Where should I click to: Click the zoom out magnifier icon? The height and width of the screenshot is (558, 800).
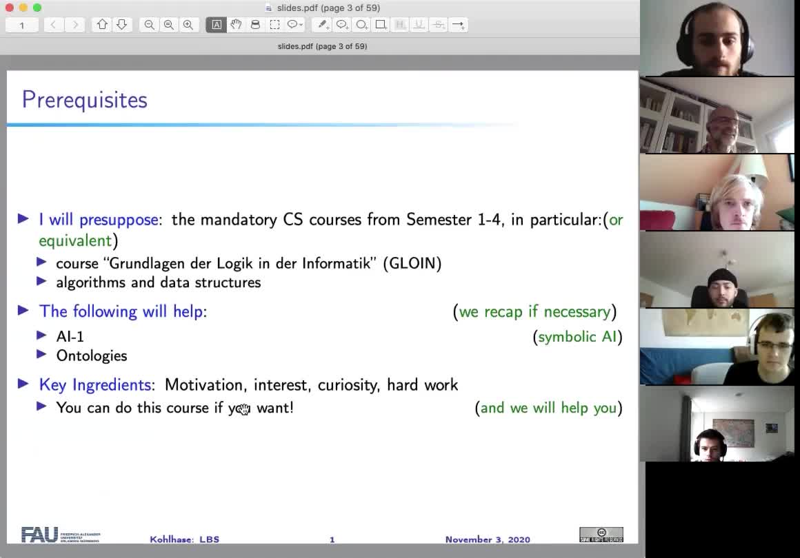pos(149,25)
